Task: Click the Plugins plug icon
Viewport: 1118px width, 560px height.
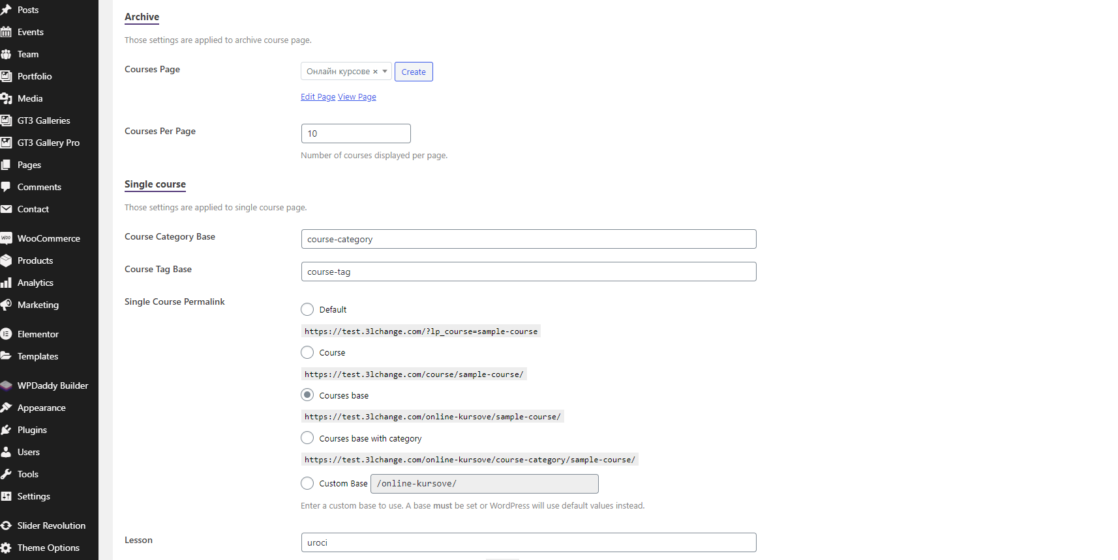Action: [x=6, y=430]
